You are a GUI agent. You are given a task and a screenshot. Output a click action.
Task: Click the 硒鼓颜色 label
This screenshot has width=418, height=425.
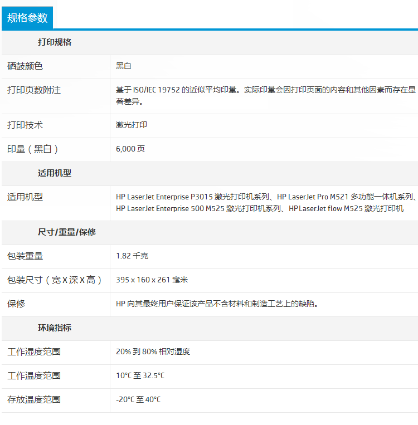(25, 66)
